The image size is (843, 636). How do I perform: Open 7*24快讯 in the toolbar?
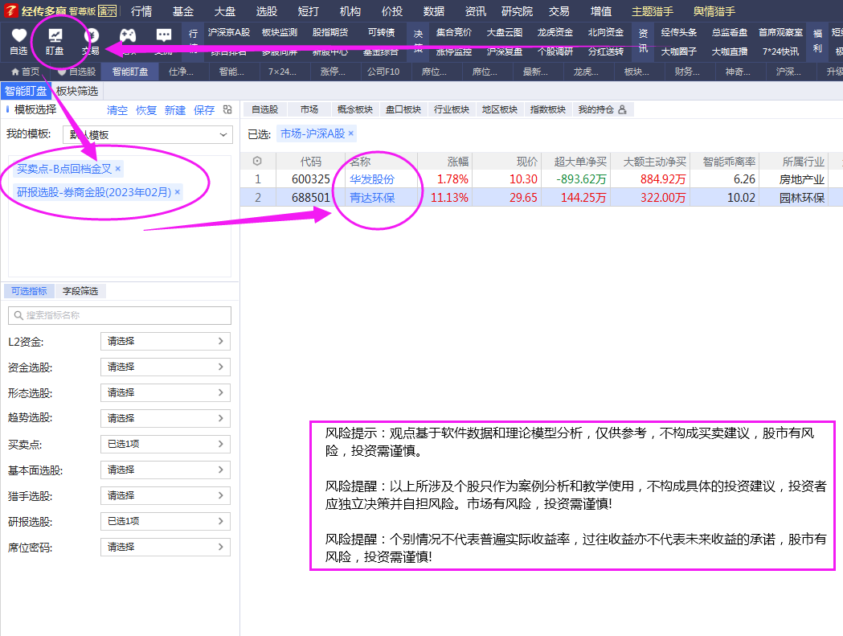[x=780, y=51]
